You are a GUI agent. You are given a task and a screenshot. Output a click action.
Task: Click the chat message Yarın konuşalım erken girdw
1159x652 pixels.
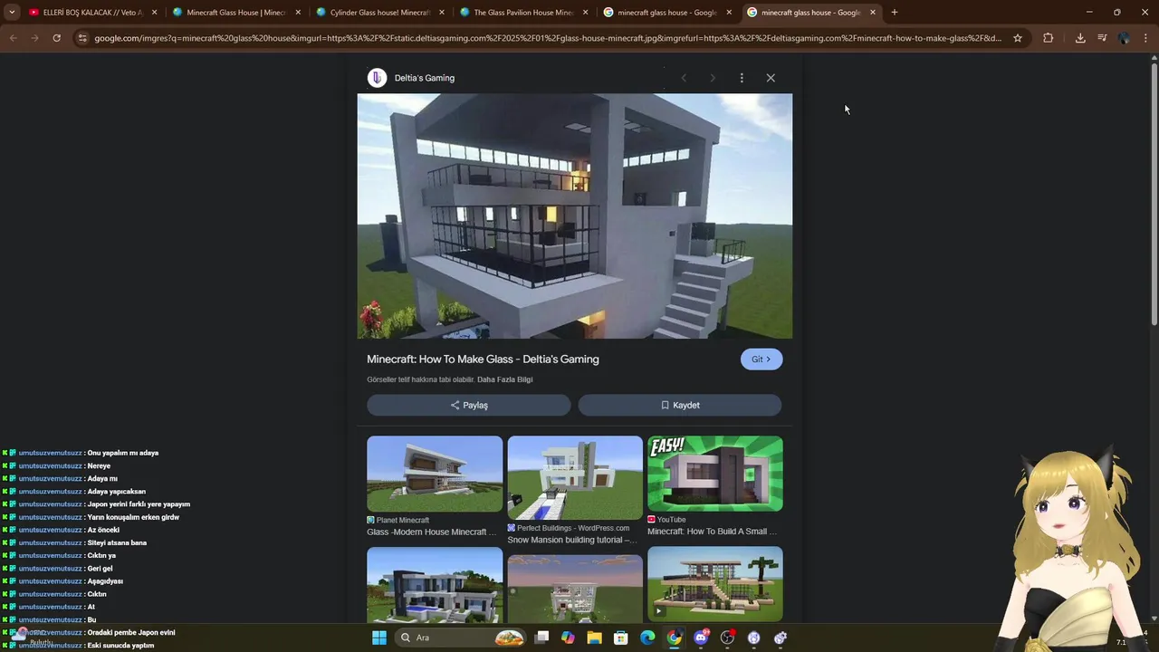(133, 517)
